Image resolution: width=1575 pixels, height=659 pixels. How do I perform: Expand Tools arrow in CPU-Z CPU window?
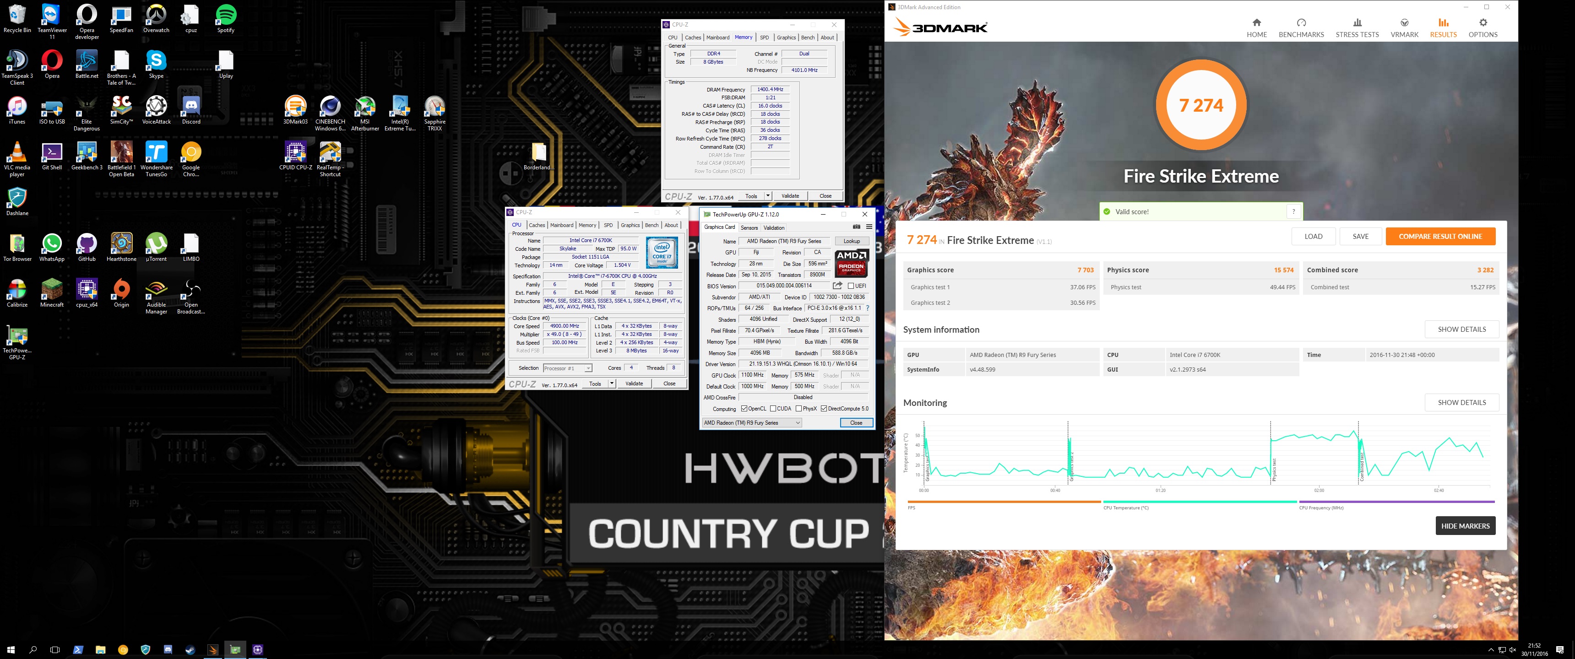(x=611, y=384)
